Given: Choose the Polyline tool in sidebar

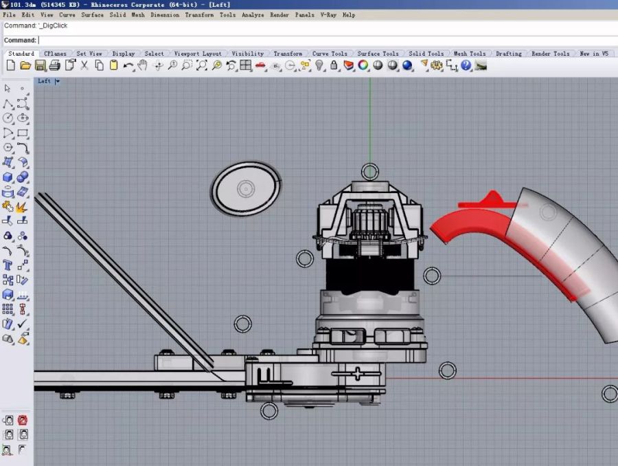Looking at the screenshot, I should click(8, 104).
